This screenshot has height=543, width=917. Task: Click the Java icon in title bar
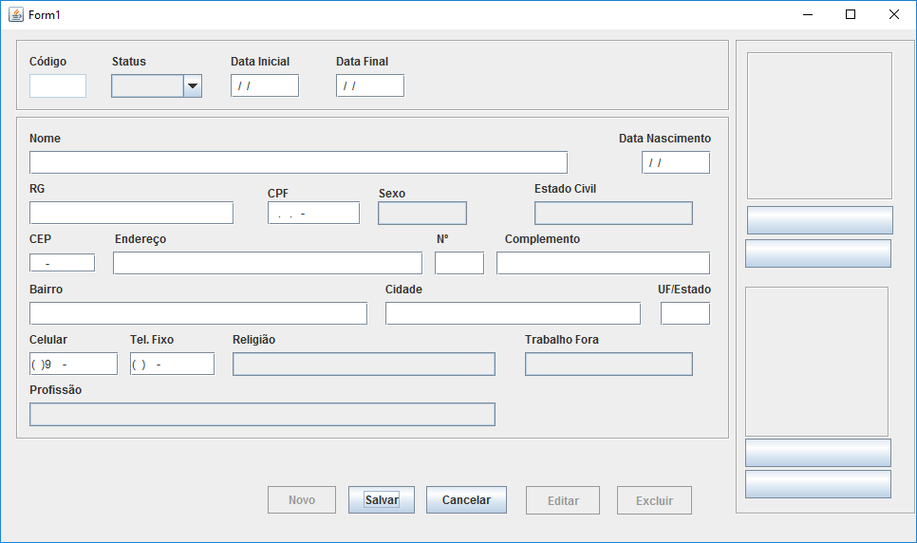pos(15,14)
